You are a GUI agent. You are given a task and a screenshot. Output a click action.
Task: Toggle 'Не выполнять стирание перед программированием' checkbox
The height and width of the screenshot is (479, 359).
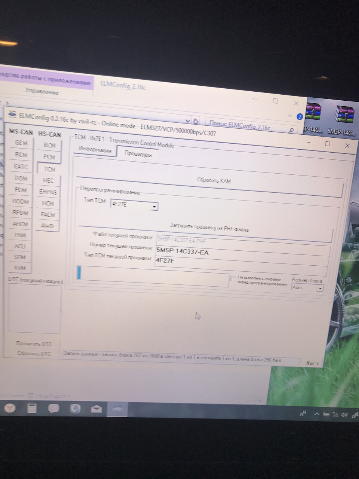(233, 279)
